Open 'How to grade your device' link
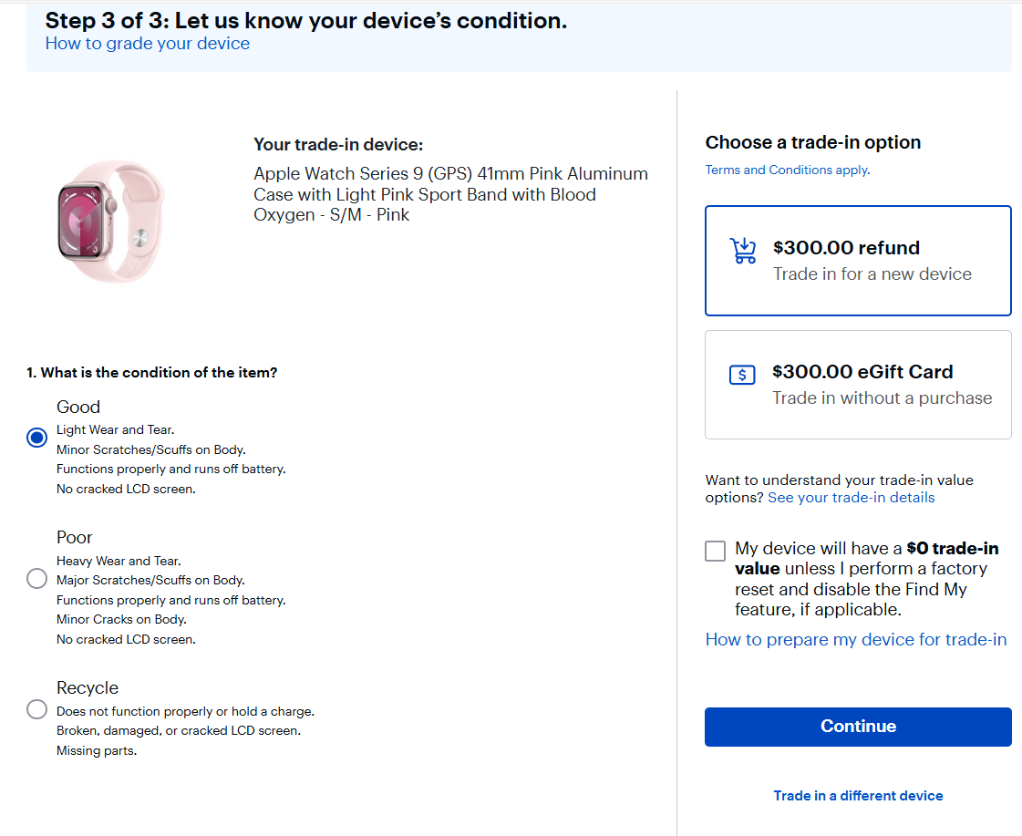This screenshot has height=836, width=1022. (x=147, y=44)
